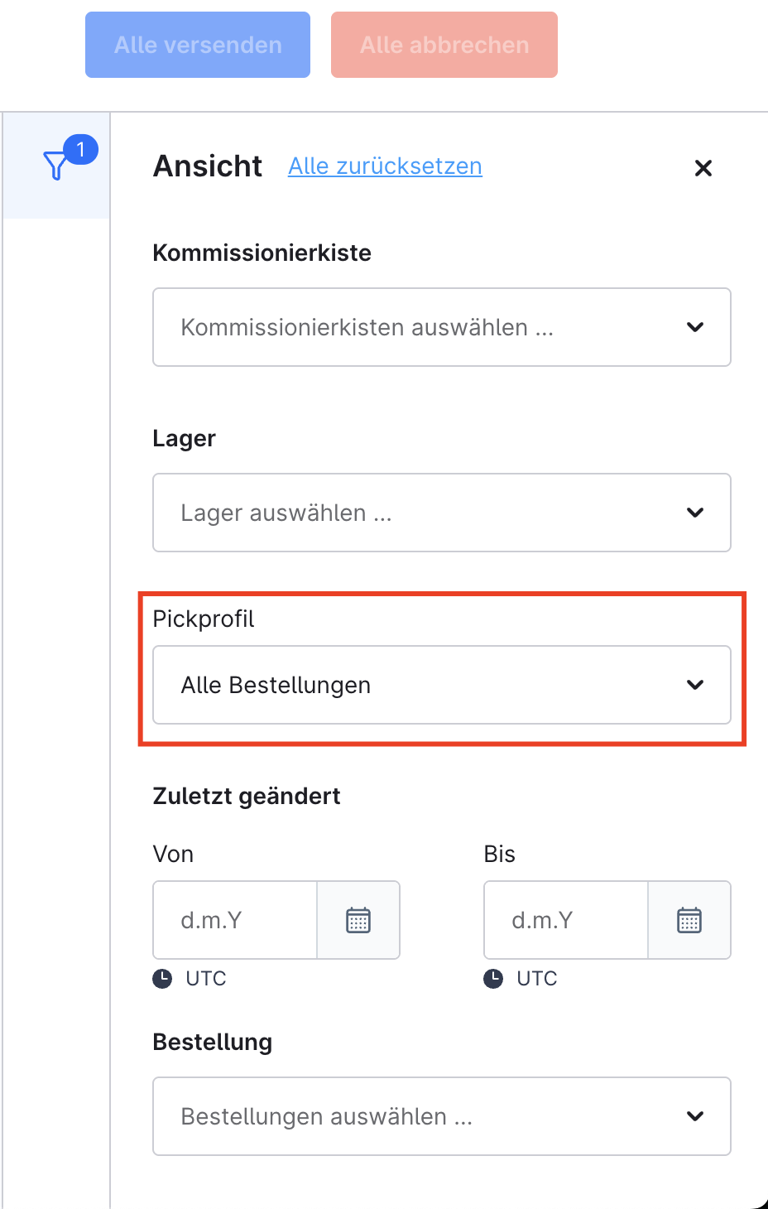Open calendar picker for Von date
The image size is (768, 1209).
[x=358, y=920]
